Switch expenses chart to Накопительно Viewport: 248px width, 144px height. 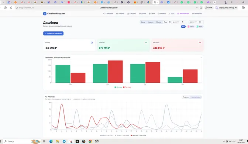click(x=196, y=97)
